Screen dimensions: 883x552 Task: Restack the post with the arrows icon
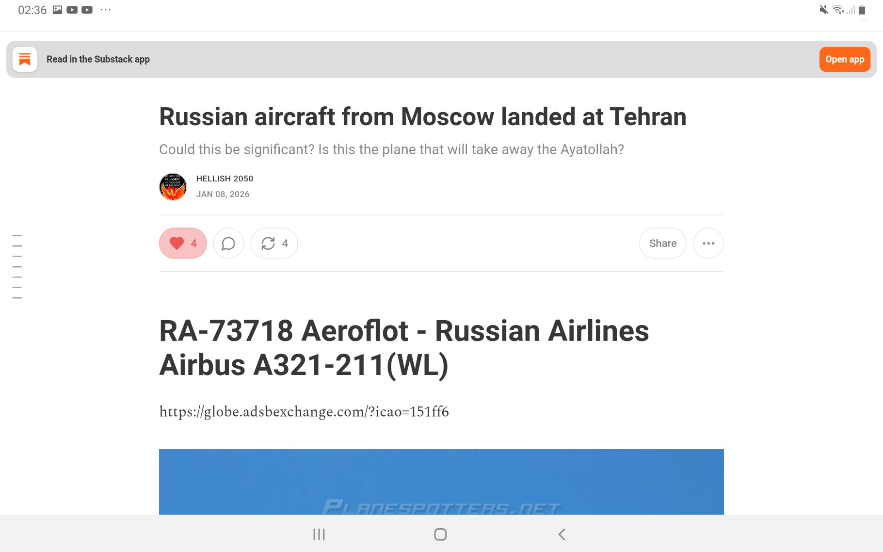tap(274, 243)
